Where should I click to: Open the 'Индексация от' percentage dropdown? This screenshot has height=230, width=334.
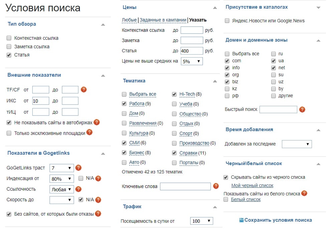click(x=61, y=178)
